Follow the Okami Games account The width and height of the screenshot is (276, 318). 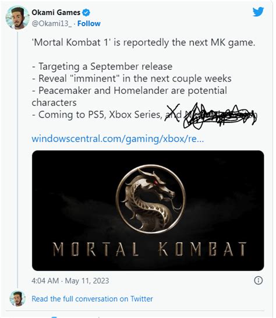[89, 23]
